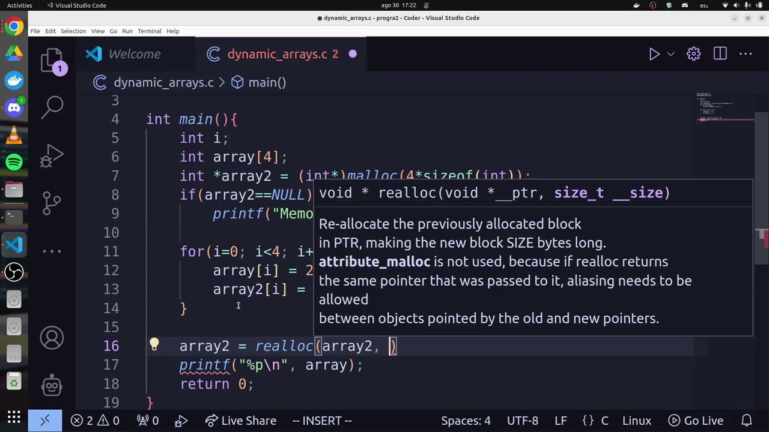Open Google Drive from the dock
Image resolution: width=769 pixels, height=432 pixels.
[14, 53]
